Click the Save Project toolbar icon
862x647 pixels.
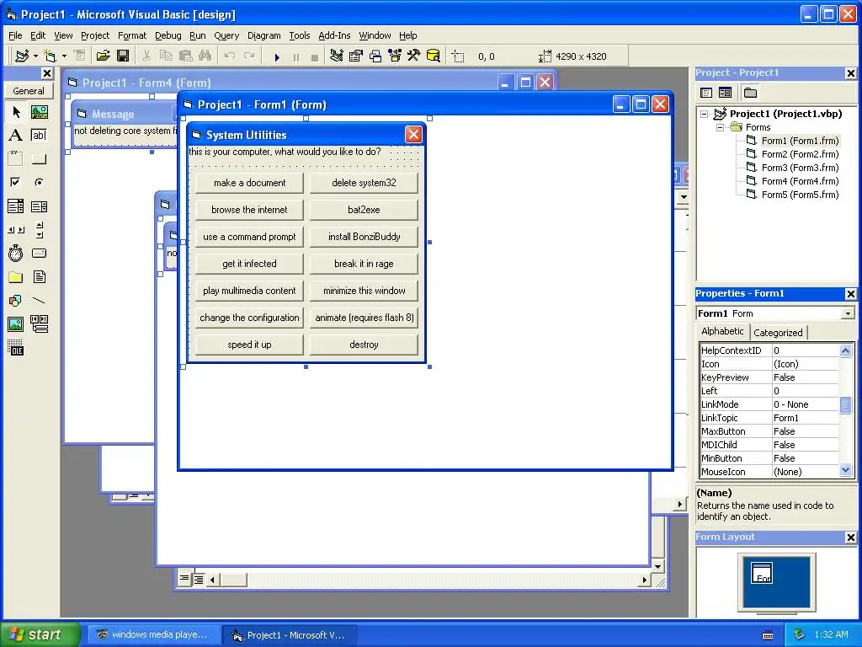(x=123, y=56)
